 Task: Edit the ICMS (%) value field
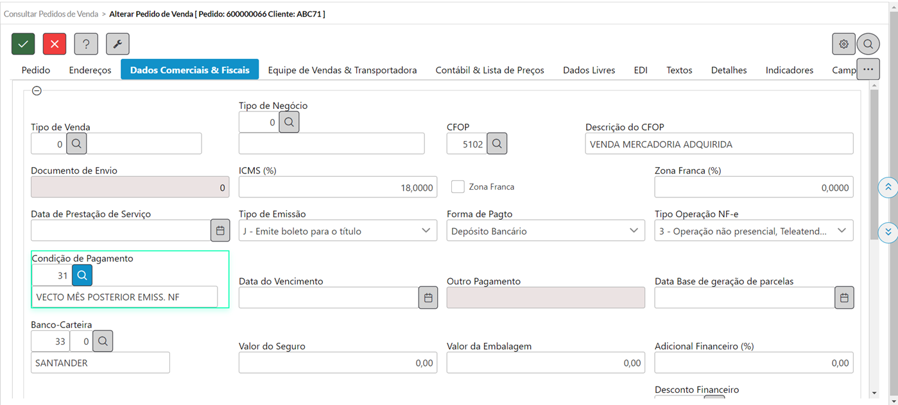tap(338, 187)
